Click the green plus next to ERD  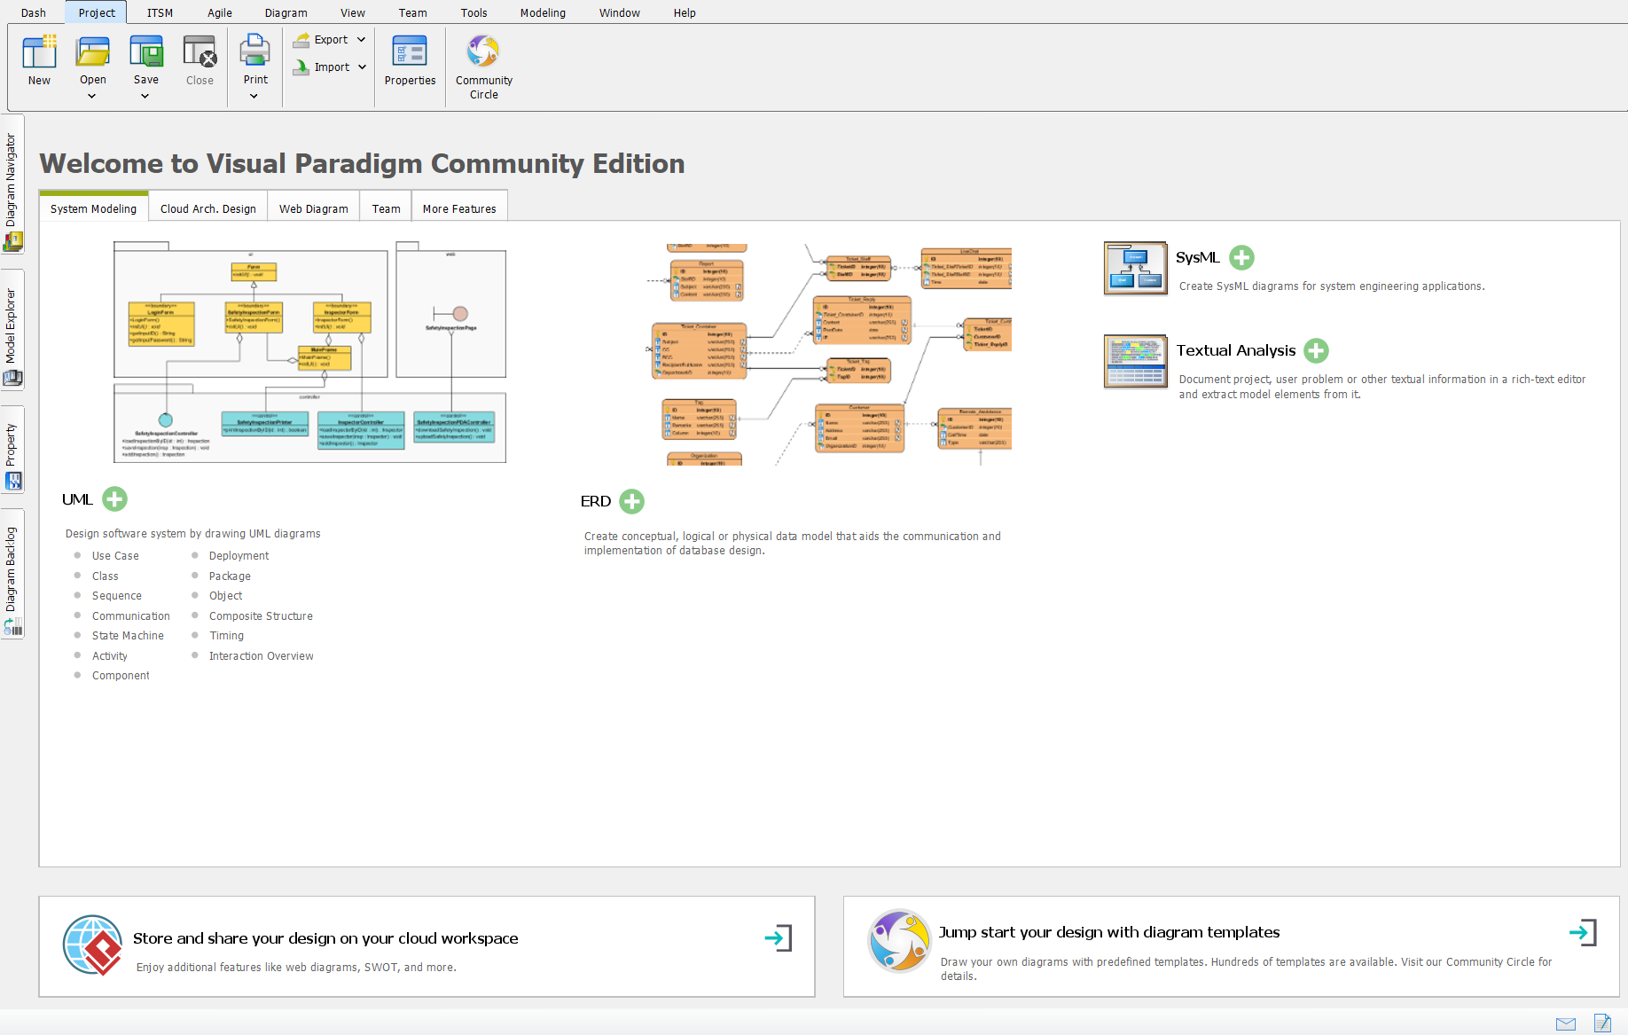632,501
